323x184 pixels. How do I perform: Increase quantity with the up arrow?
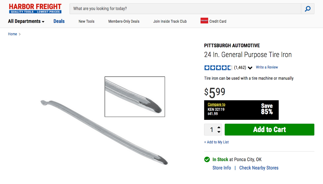(219, 128)
